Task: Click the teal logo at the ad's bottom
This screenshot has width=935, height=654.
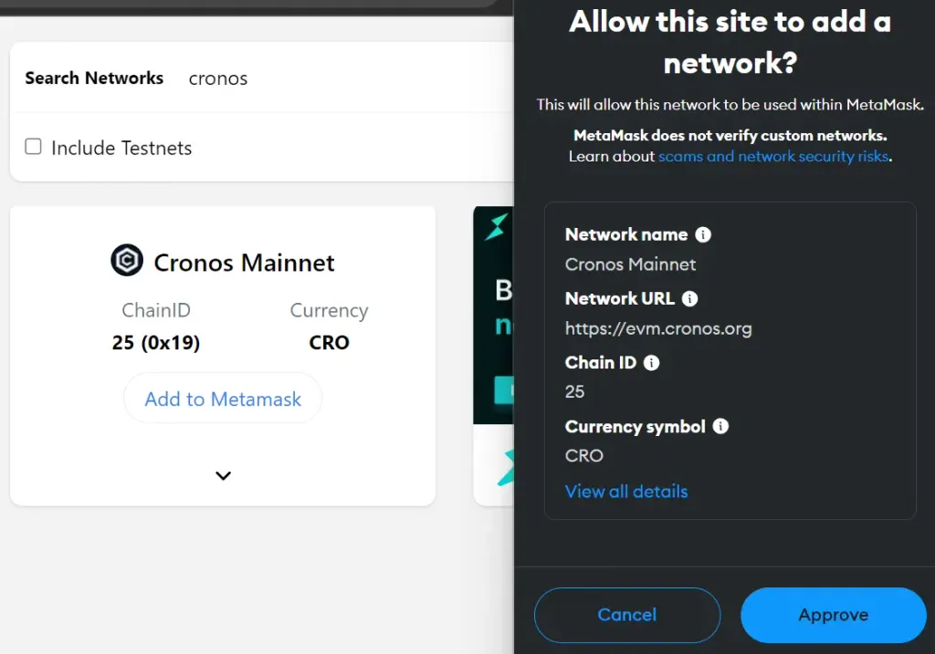Action: pyautogui.click(x=504, y=467)
